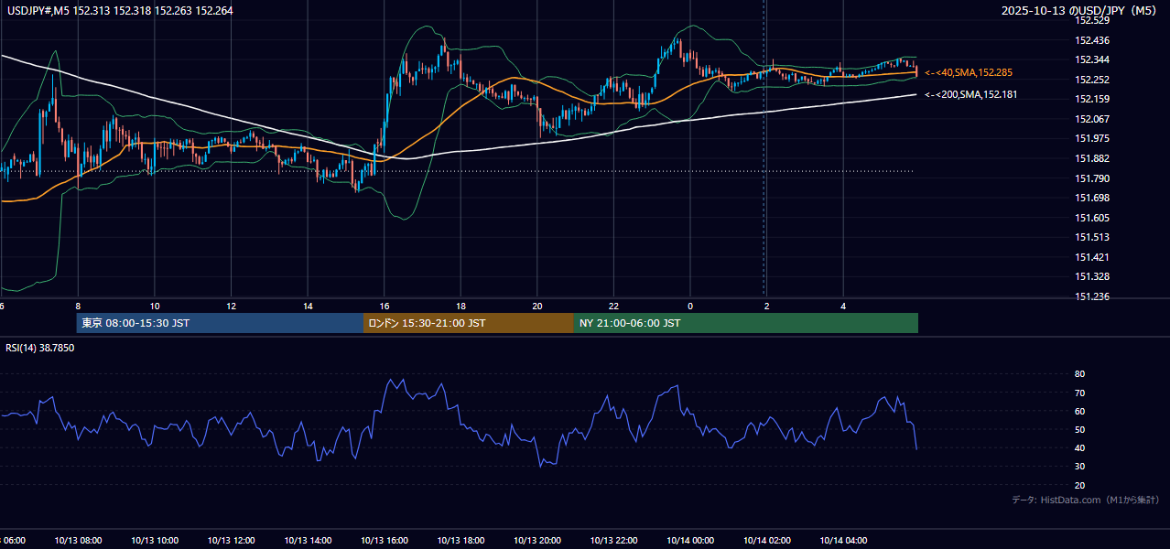1170x549 pixels.
Task: Click the 152.436 price axis label
Action: point(1092,40)
